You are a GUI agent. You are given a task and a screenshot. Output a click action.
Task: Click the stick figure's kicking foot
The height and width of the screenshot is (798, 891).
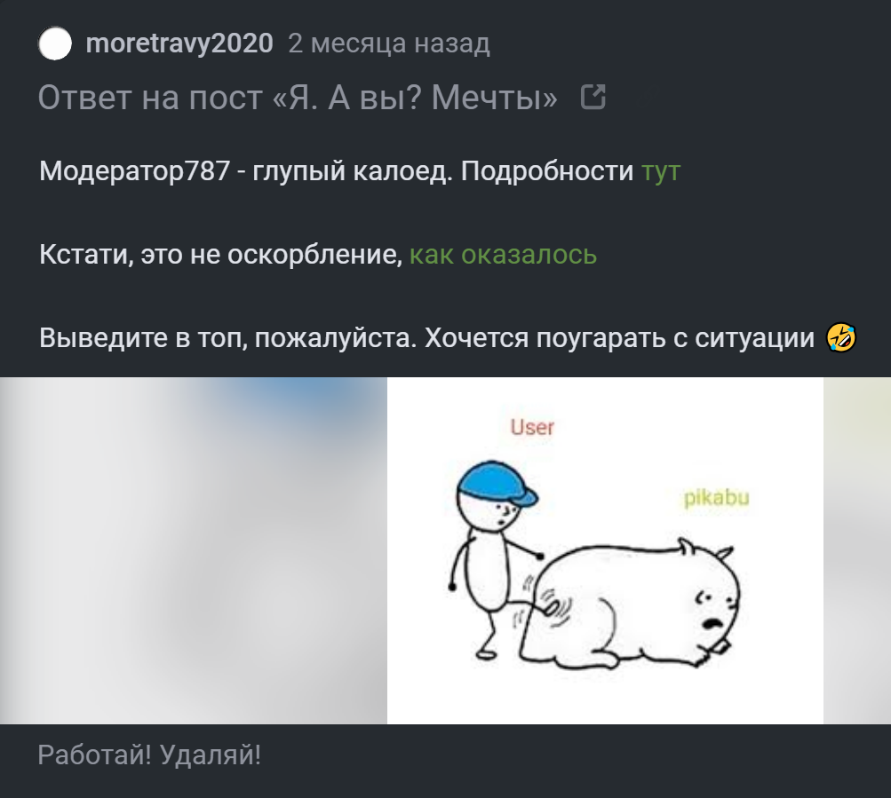click(550, 609)
